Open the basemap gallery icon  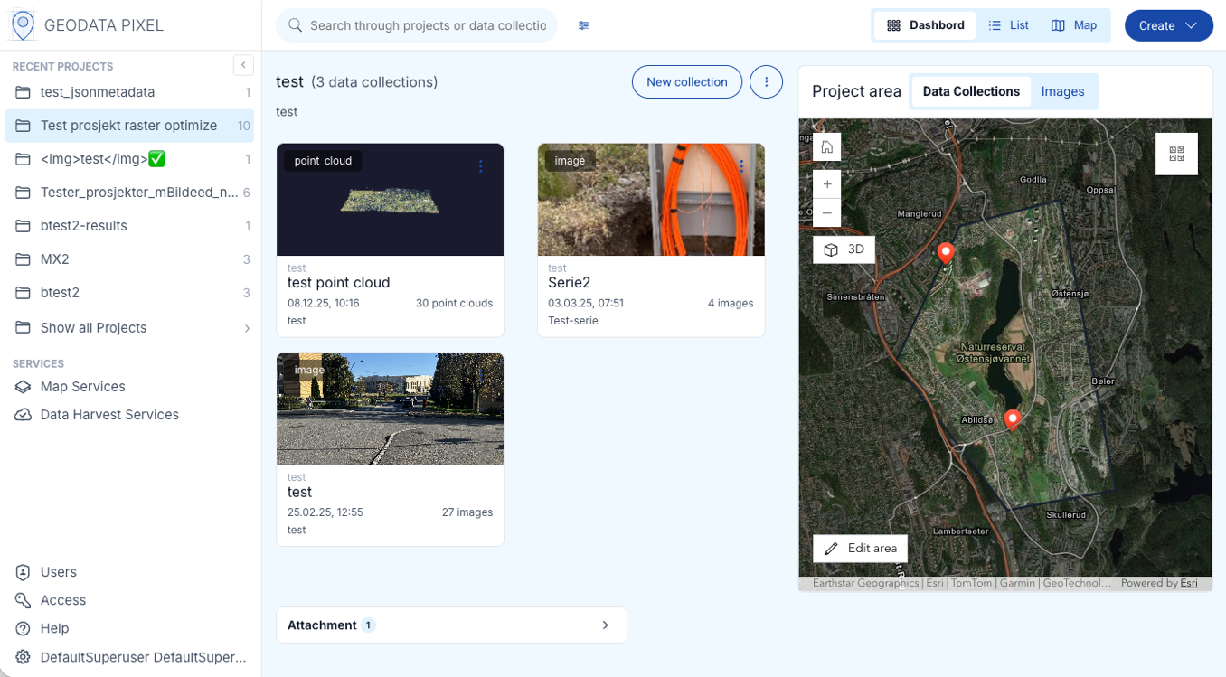click(x=1176, y=155)
